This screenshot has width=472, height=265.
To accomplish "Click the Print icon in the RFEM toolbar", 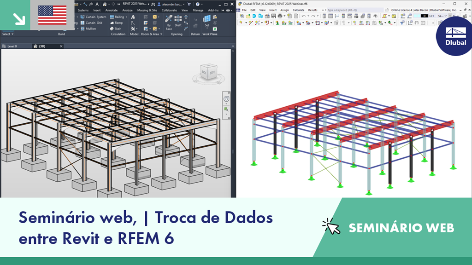I will point(279,17).
